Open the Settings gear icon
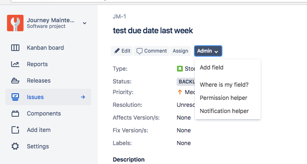This screenshot has width=307, height=164. click(15, 146)
